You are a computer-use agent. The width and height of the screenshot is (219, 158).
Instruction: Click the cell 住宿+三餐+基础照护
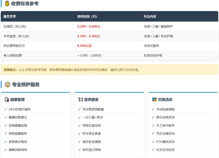coord(158,27)
